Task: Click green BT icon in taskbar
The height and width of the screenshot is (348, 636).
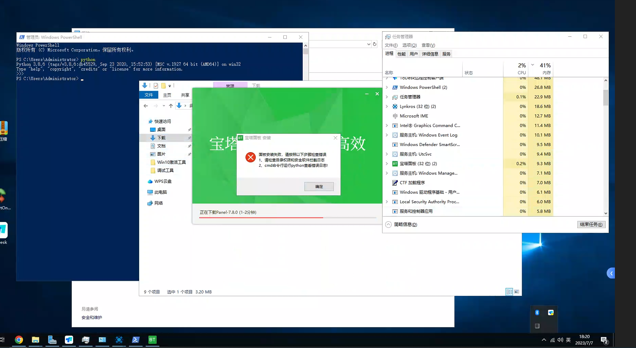Action: click(152, 340)
